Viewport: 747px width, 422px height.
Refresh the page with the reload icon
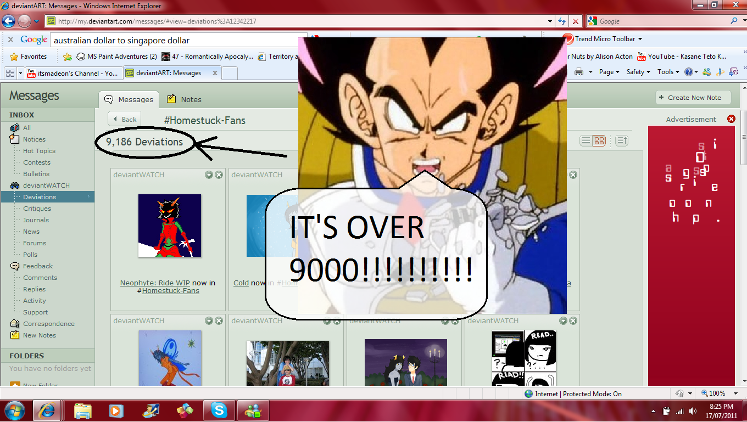[x=562, y=21]
